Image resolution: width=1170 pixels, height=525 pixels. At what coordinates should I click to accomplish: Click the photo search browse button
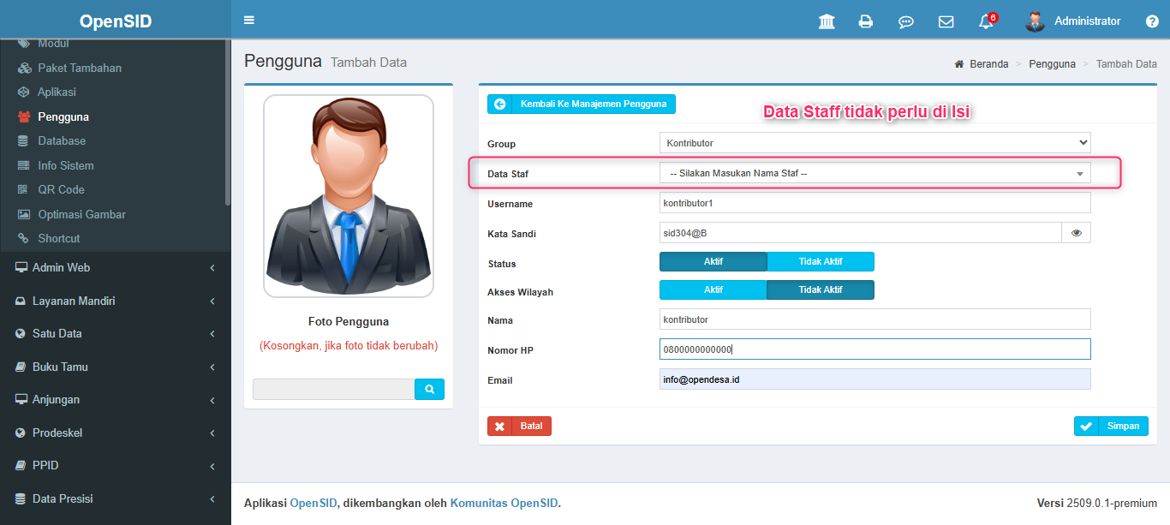coord(429,389)
